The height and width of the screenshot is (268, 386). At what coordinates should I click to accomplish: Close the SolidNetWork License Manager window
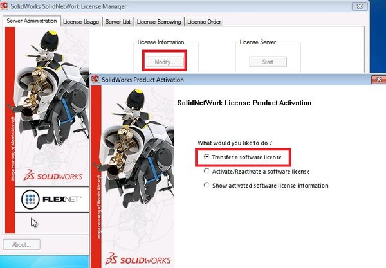375,6
